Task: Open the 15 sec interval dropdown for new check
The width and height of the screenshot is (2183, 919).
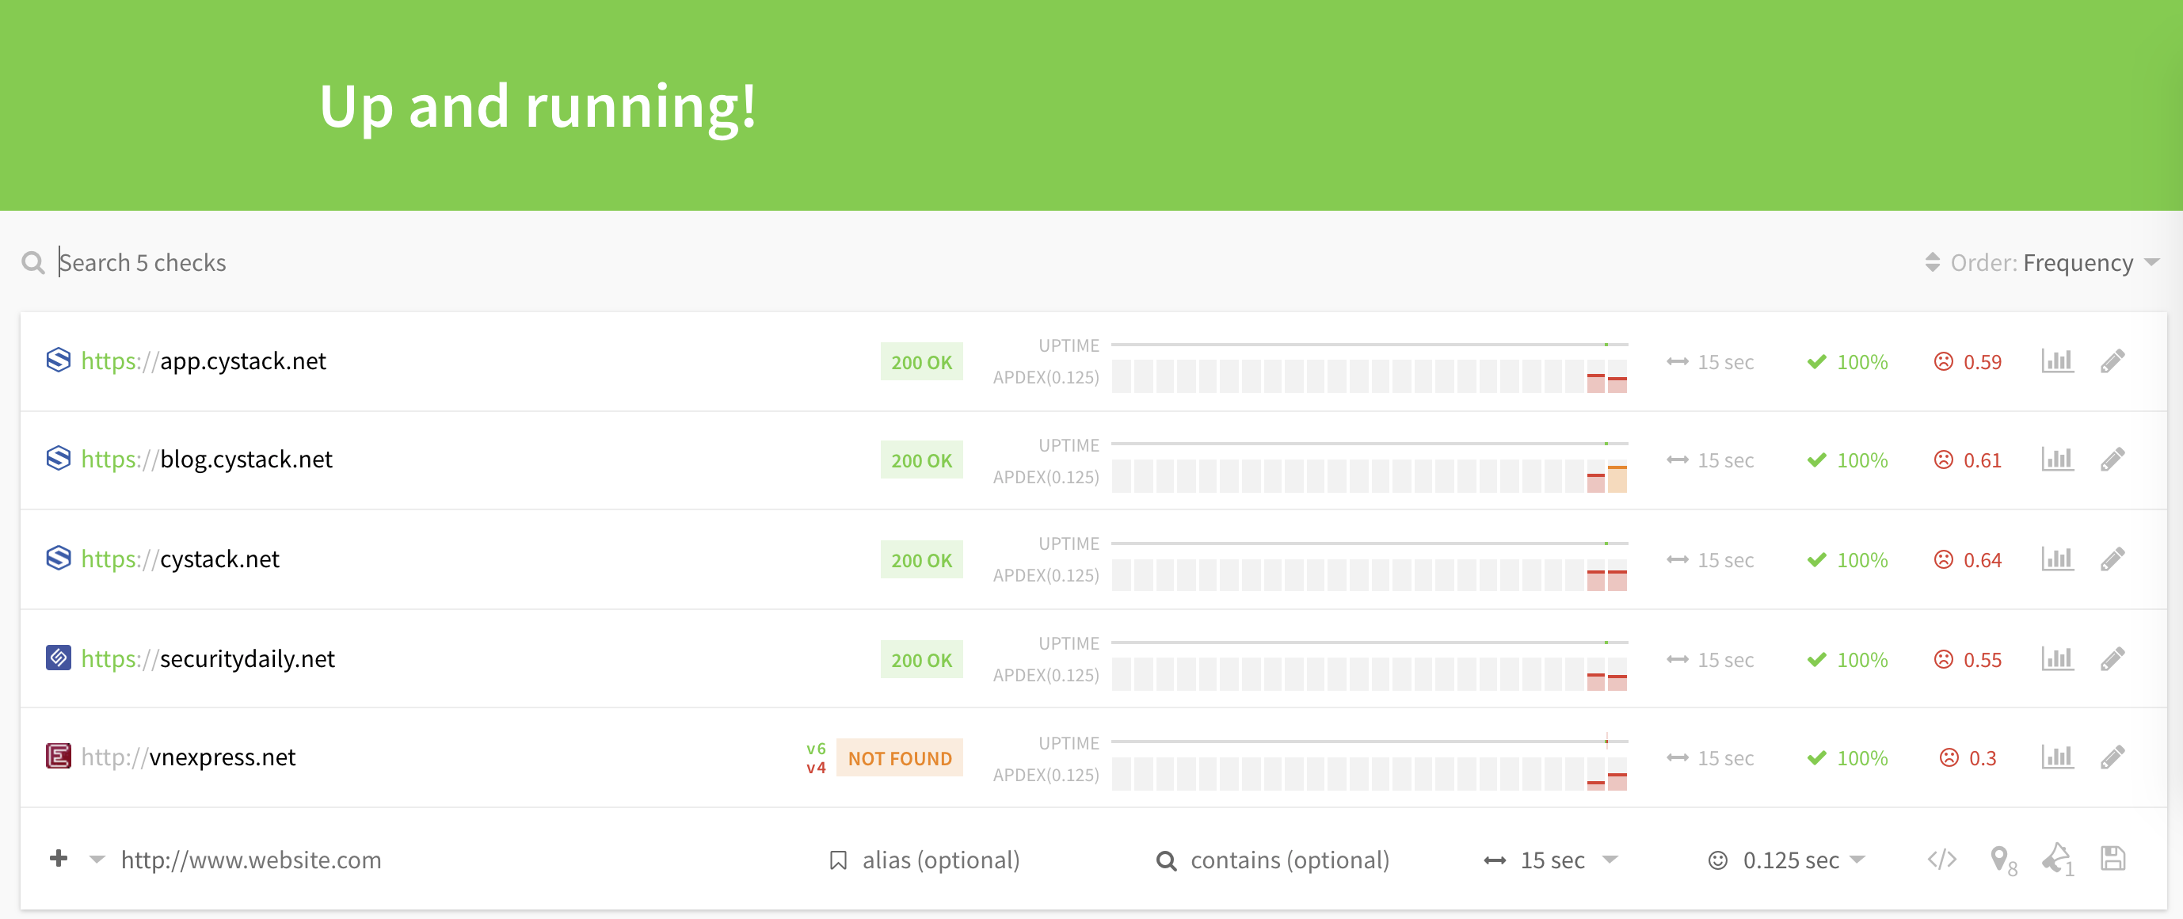Action: [x=1551, y=860]
